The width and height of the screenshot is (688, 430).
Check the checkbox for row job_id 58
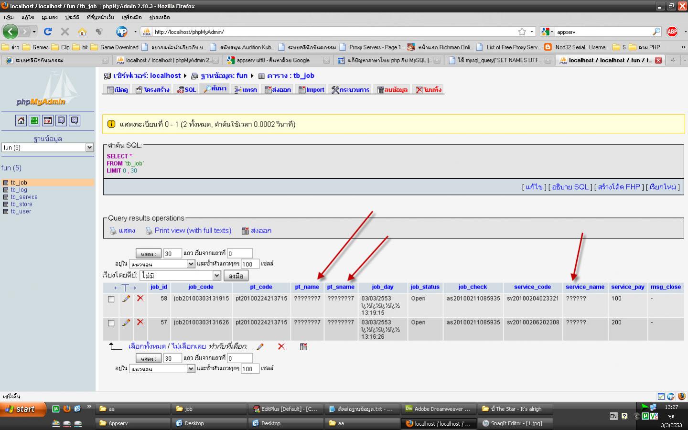pos(111,299)
